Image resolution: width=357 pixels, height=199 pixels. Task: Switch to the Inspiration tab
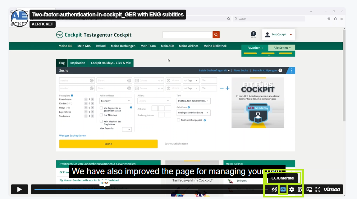click(78, 63)
